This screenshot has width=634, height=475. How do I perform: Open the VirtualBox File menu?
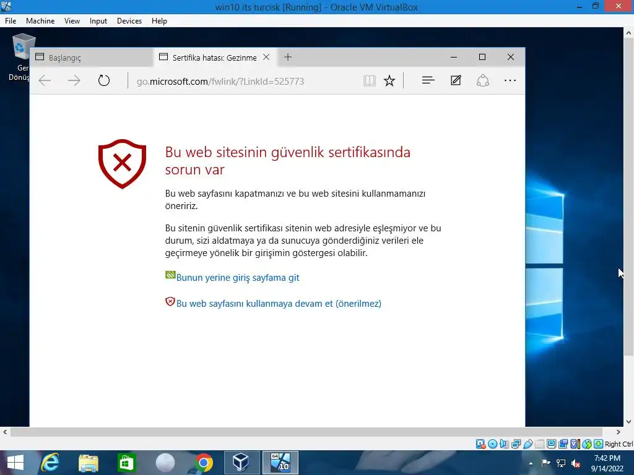coord(11,21)
